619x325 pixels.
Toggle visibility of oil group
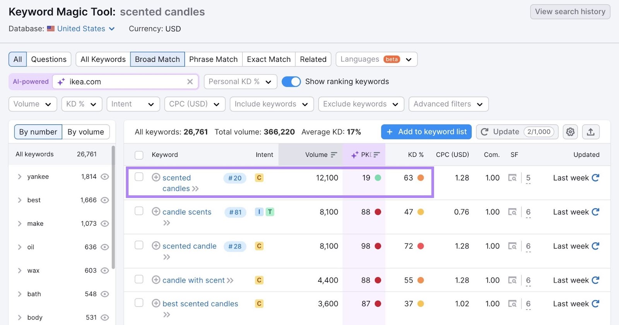[105, 247]
